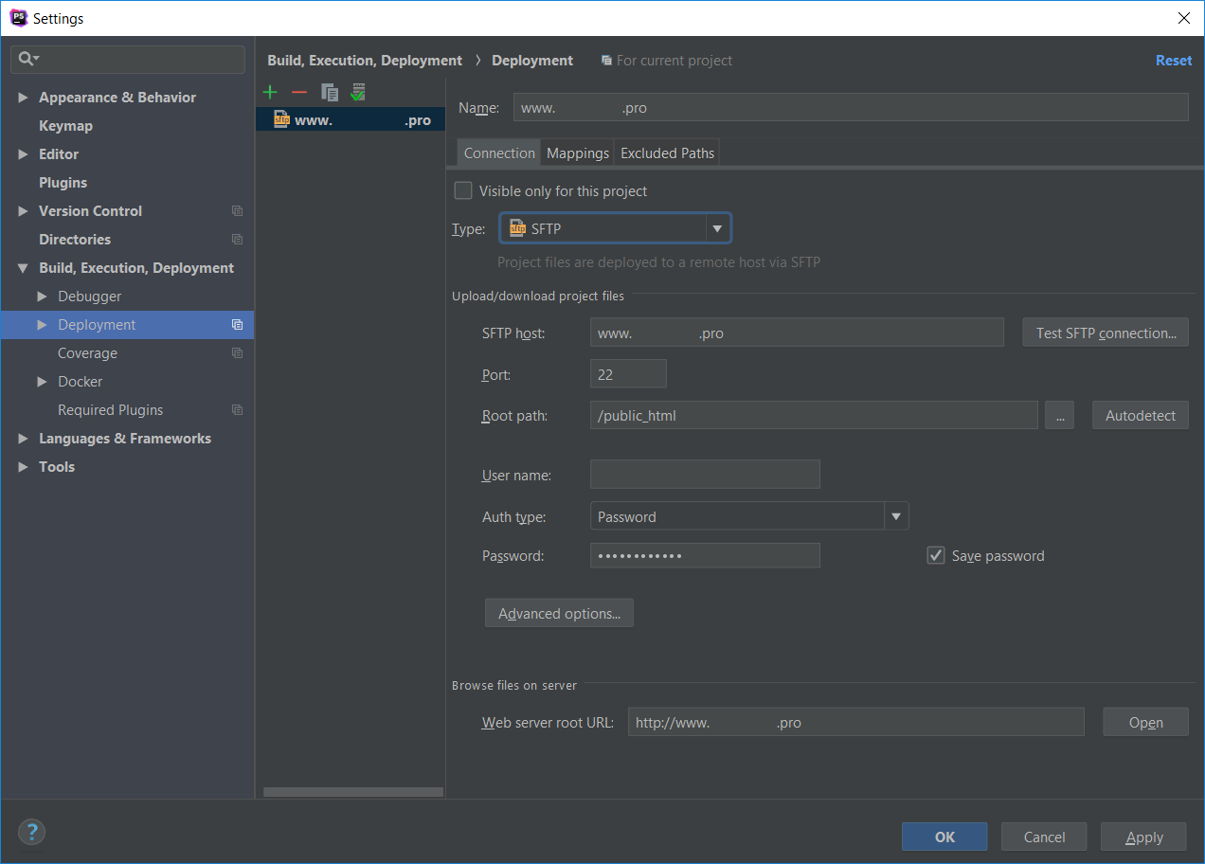Switch to the Connection tab
The width and height of the screenshot is (1205, 864).
[499, 153]
